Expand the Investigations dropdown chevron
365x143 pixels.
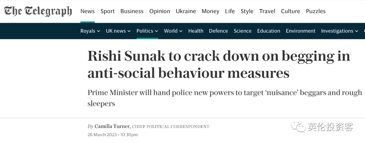pyautogui.click(x=357, y=31)
